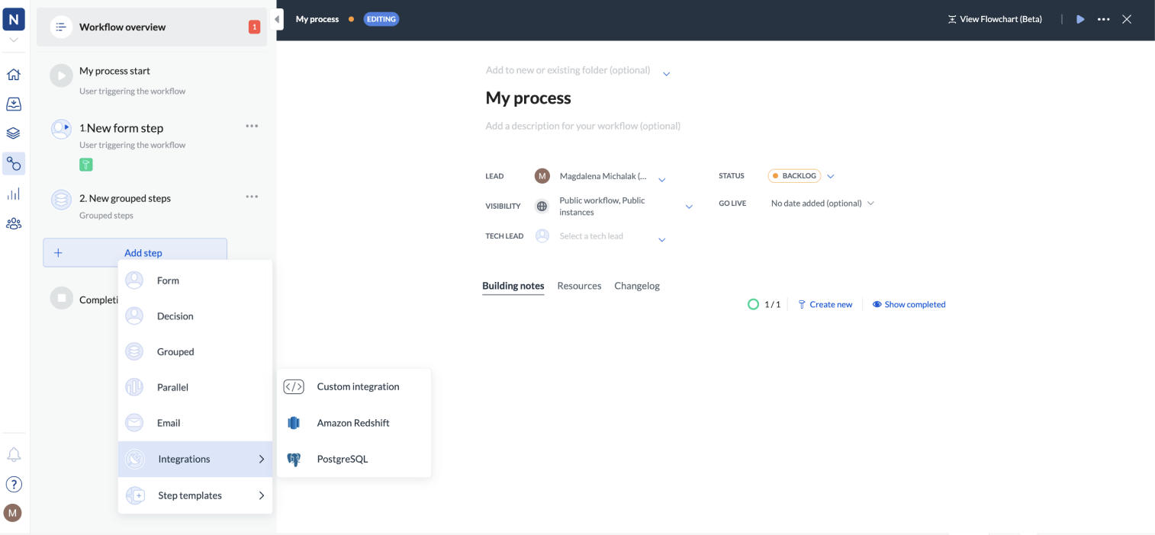Image resolution: width=1155 pixels, height=535 pixels.
Task: Open the Home icon in the sidebar
Action: pos(14,74)
